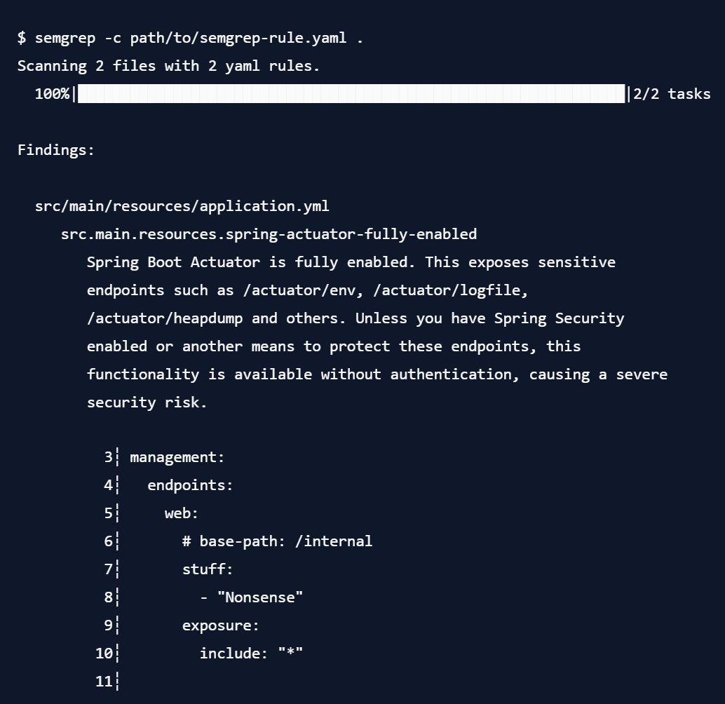Screen dimensions: 725x704
Task: Click line 5 'web:' key
Action: [181, 513]
